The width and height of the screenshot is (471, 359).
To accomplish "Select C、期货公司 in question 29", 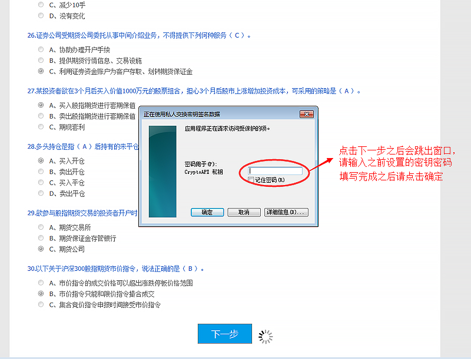I will coord(41,249).
